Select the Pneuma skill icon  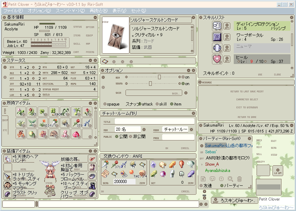pyautogui.click(x=217, y=48)
